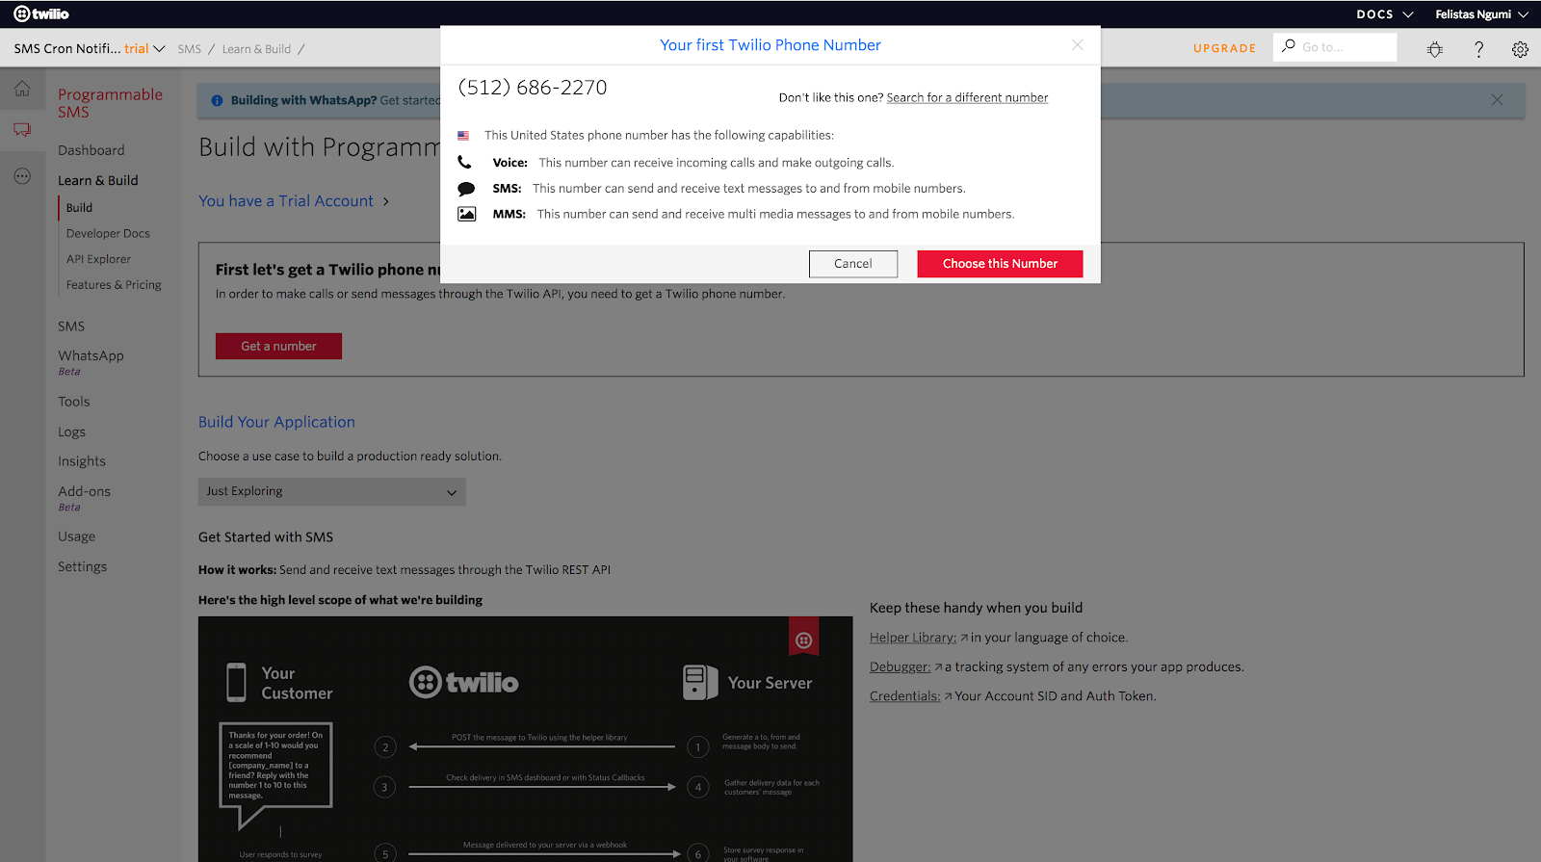The width and height of the screenshot is (1541, 862).
Task: Open Dashboard in the sidebar
Action: (91, 150)
